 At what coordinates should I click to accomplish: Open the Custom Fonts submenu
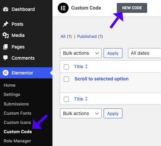click(x=17, y=113)
